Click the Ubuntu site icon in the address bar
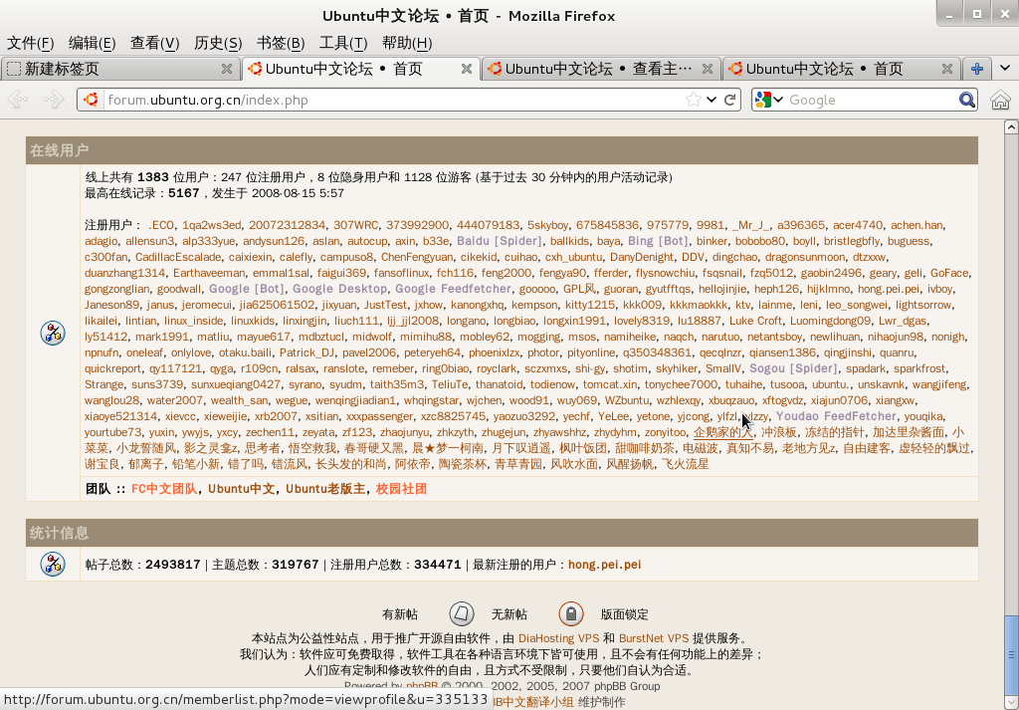 coord(91,100)
